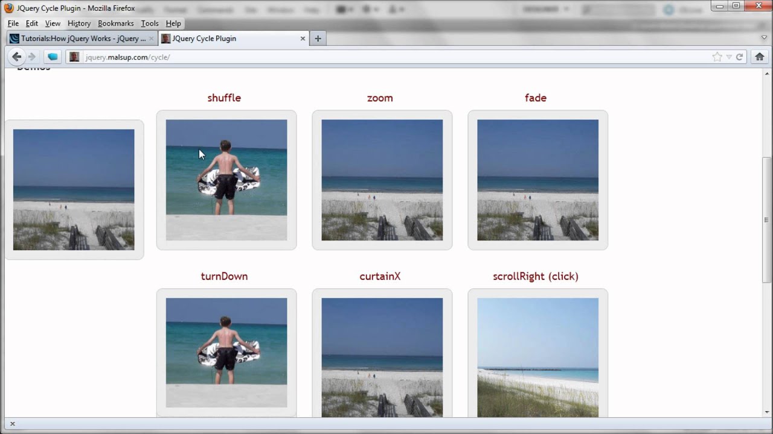Reload the page with refresh icon

coord(739,57)
